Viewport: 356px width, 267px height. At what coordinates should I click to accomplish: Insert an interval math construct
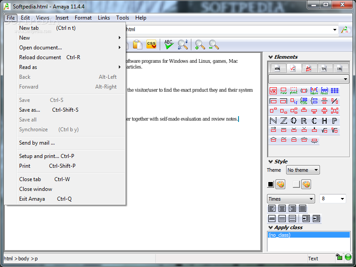[x=314, y=91]
